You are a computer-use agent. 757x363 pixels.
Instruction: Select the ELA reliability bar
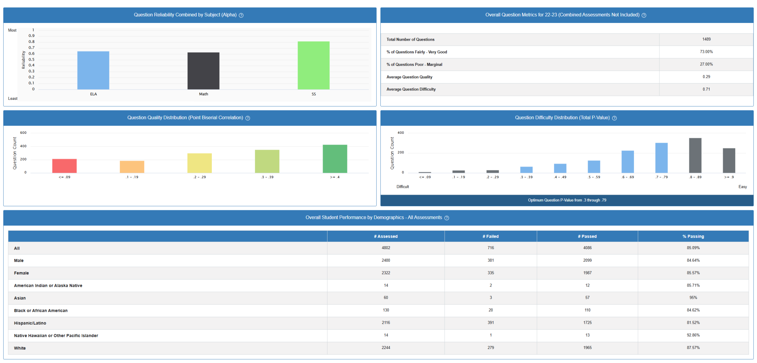point(93,70)
